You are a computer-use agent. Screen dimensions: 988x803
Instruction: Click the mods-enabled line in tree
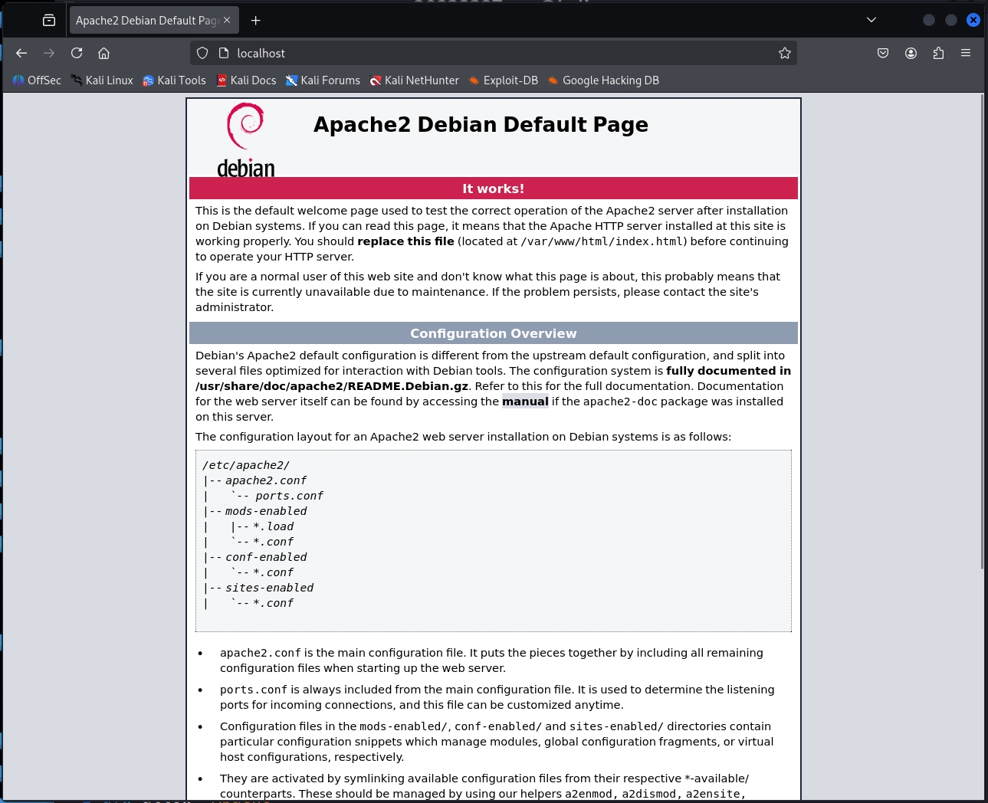pyautogui.click(x=266, y=511)
